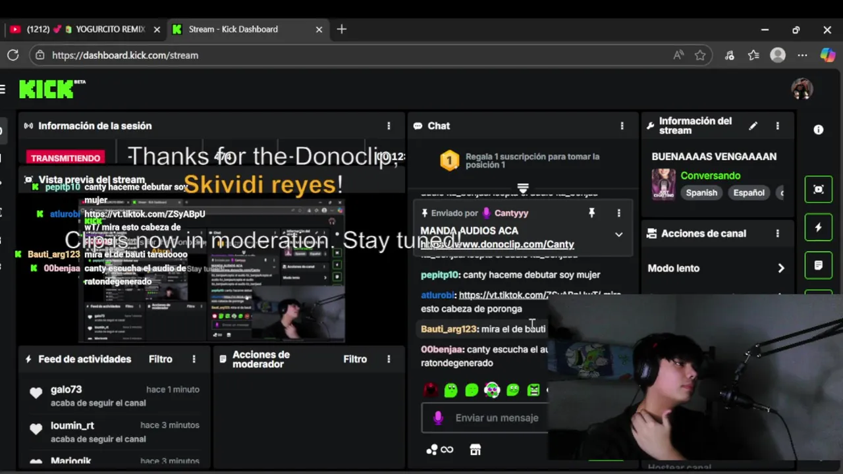Click the info circle icon on right rail
This screenshot has height=474, width=843.
click(x=819, y=130)
